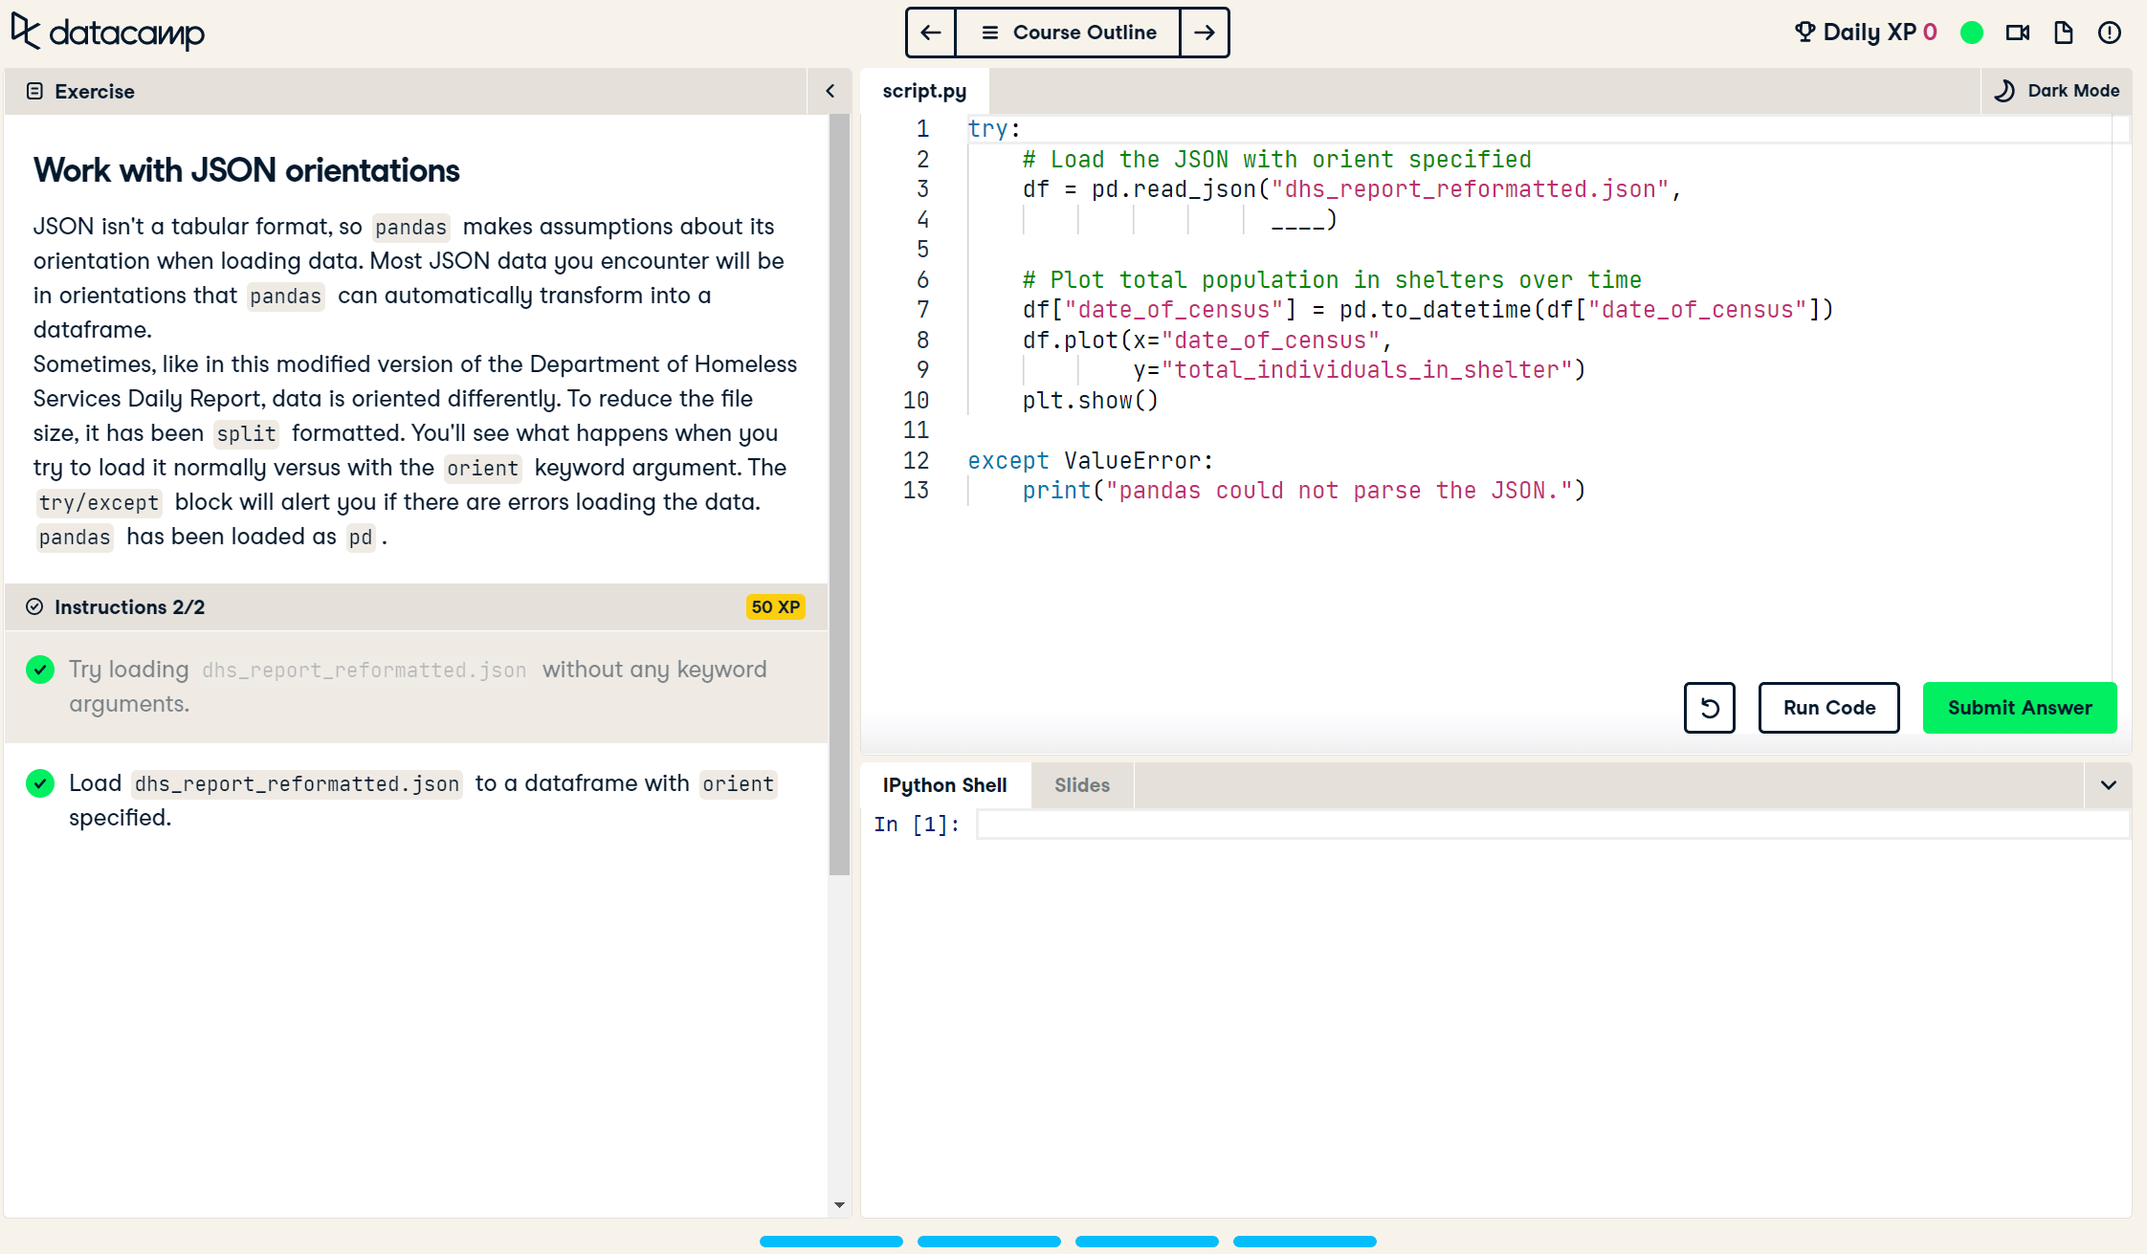The width and height of the screenshot is (2147, 1254).
Task: Switch to the IPython Shell tab
Action: 945,785
